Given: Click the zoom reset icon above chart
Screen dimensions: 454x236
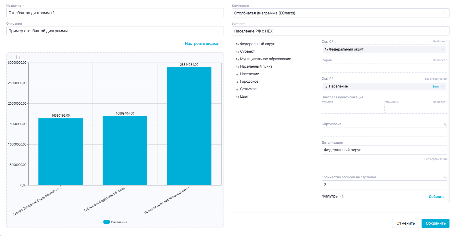Looking at the screenshot, I should [18, 57].
